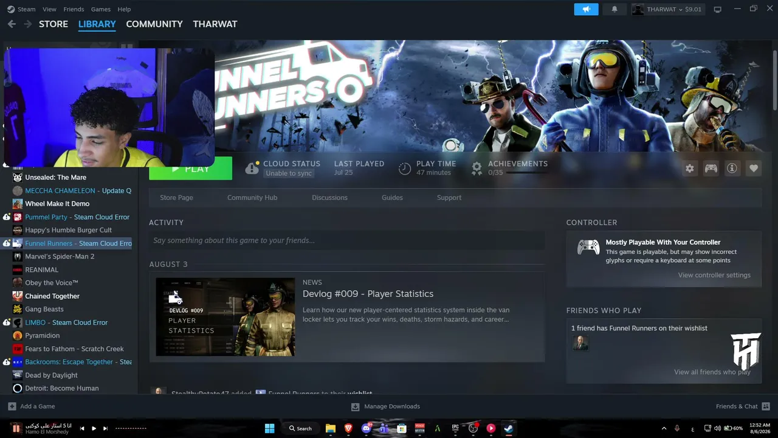Open the Guides link

pyautogui.click(x=392, y=198)
